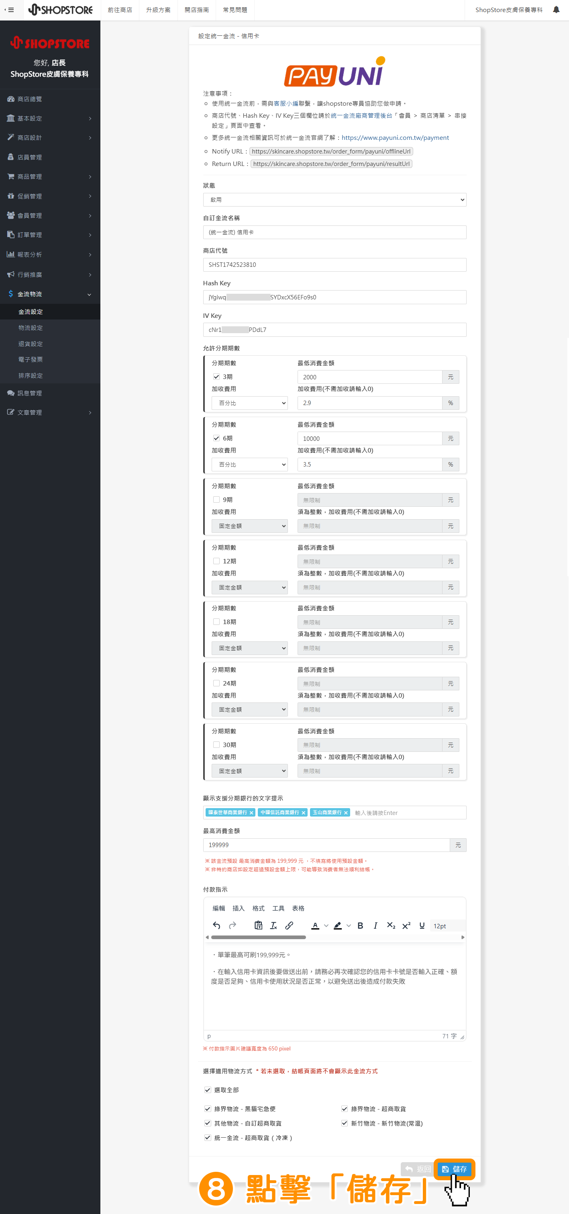This screenshot has height=1214, width=569.
Task: Click the red ShopStore sidebar logo
Action: [x=50, y=43]
